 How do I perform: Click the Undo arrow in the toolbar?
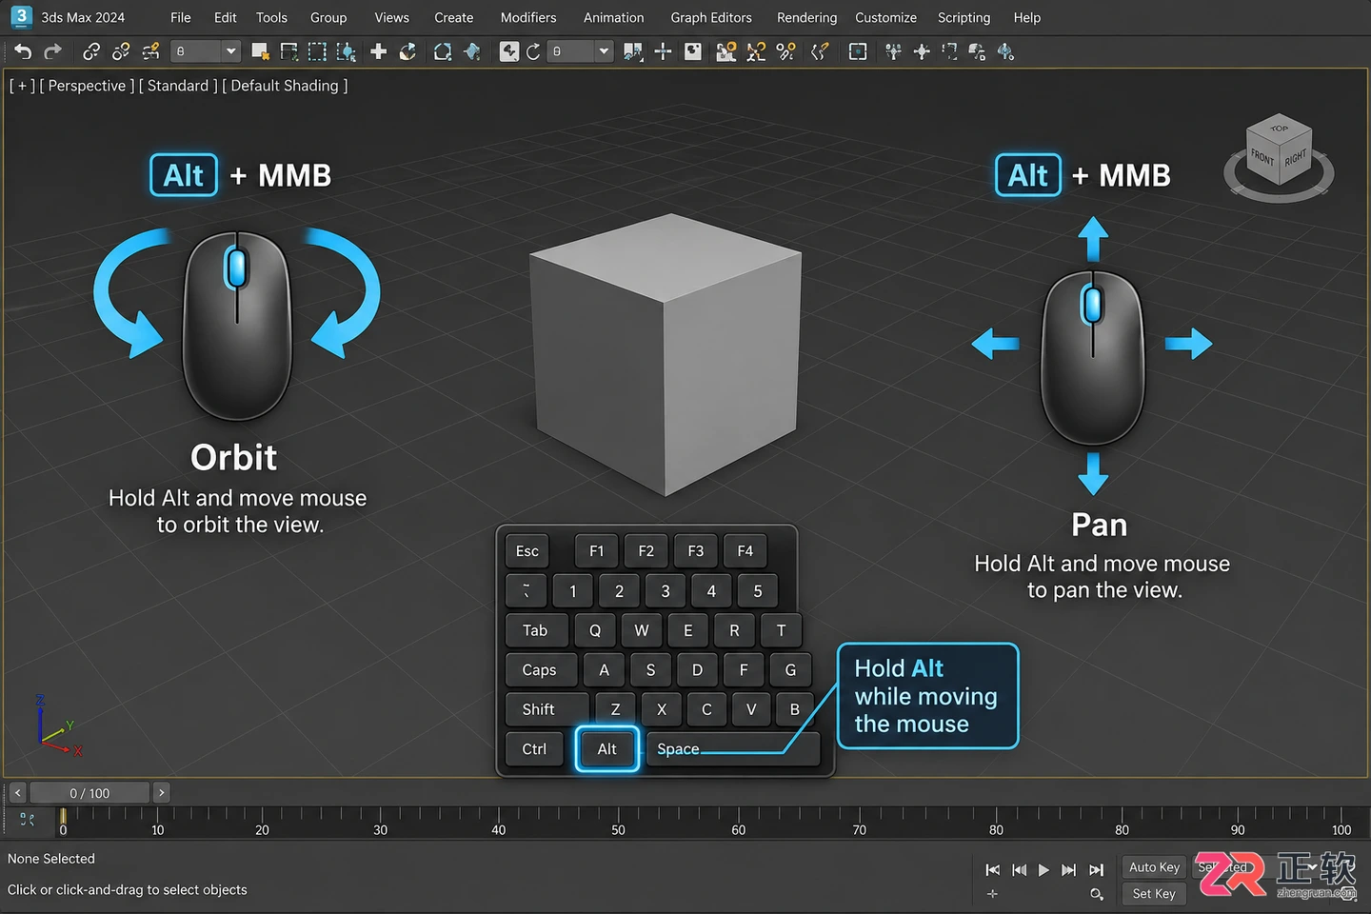[x=23, y=51]
